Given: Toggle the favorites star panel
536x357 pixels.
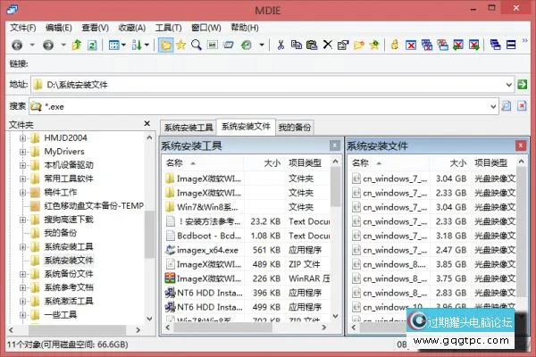Looking at the screenshot, I should [180, 45].
